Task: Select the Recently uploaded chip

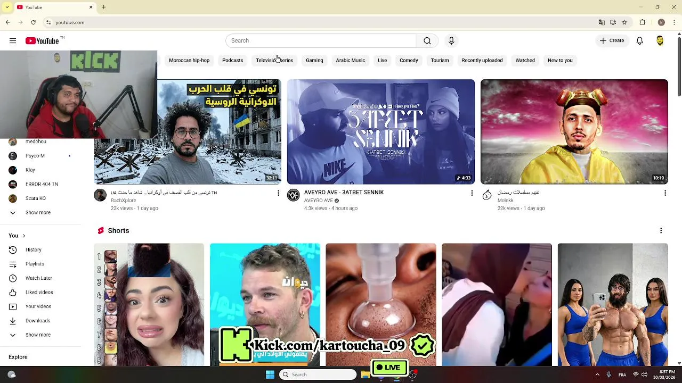Action: 482,60
